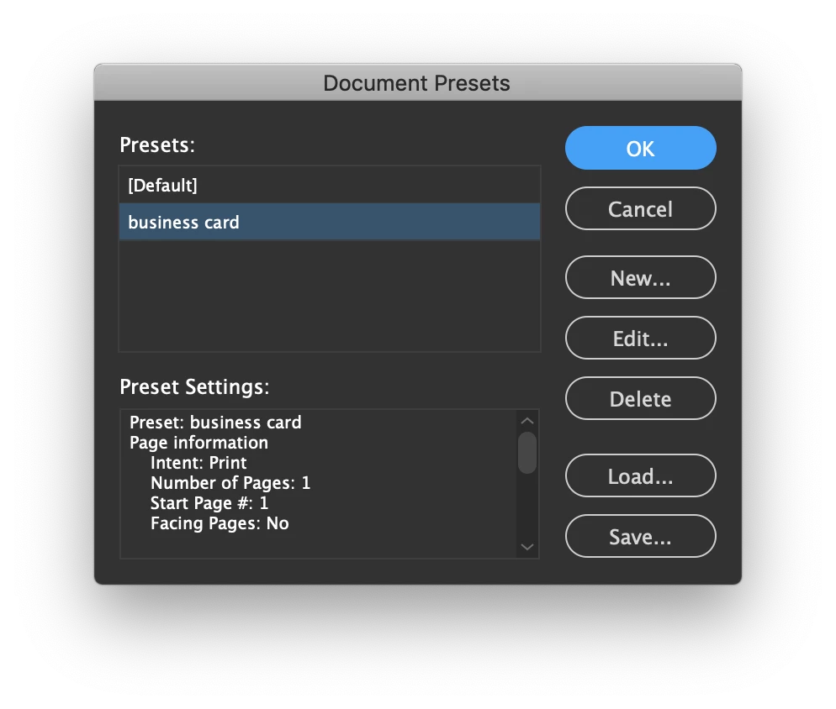836x709 pixels.
Task: Click the 'Intent: Print' settings line
Action: pyautogui.click(x=198, y=462)
